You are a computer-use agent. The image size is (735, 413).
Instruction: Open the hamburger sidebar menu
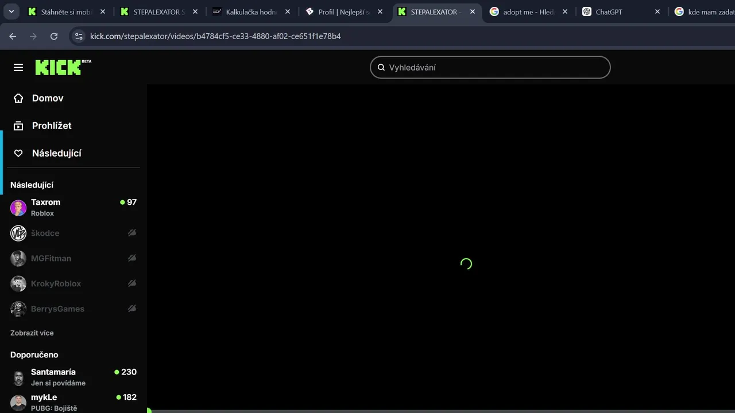click(18, 68)
